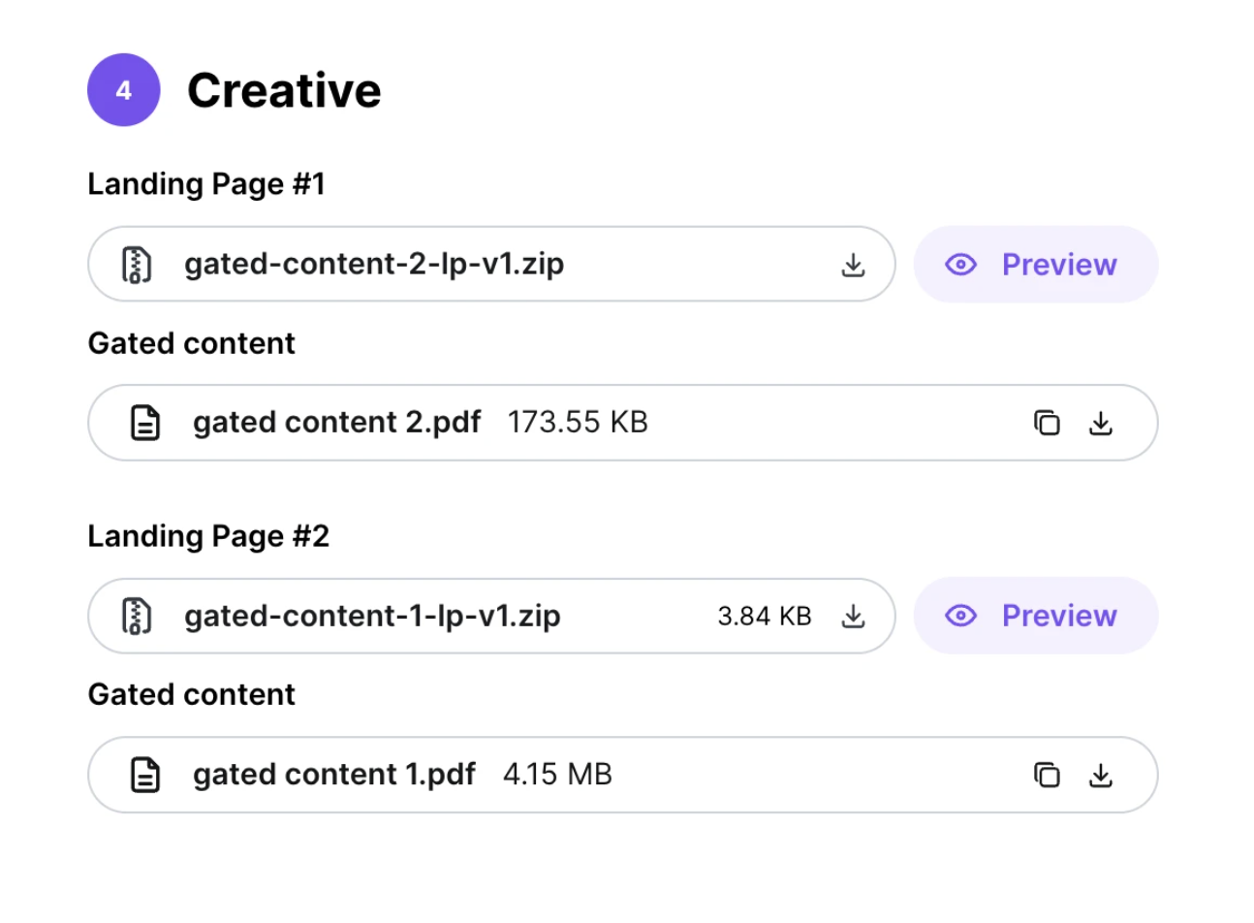Viewport: 1254px width, 923px height.
Task: Click the document icon beside gated content 1.pdf
Action: pos(145,775)
